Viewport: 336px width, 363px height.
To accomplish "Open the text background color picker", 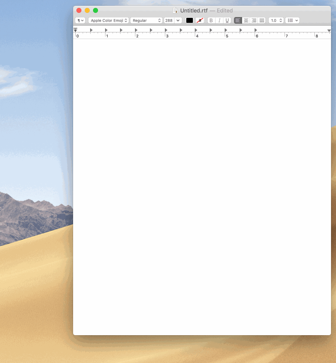I will tap(200, 20).
